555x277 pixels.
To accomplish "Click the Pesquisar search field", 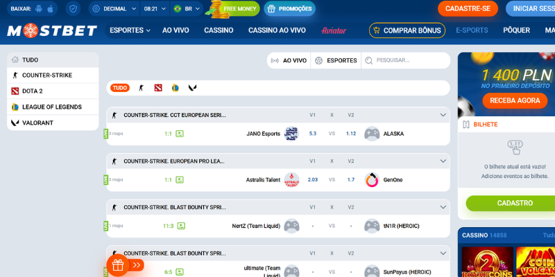I will [409, 61].
